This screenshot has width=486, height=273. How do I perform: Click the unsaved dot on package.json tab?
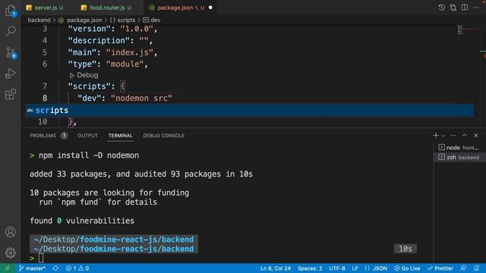(210, 8)
